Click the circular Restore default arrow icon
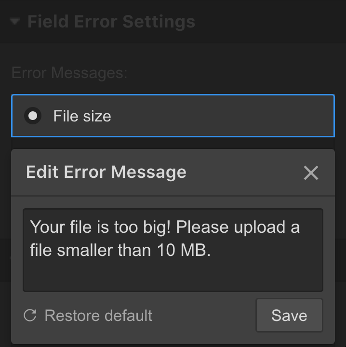The image size is (346, 347). pyautogui.click(x=30, y=316)
